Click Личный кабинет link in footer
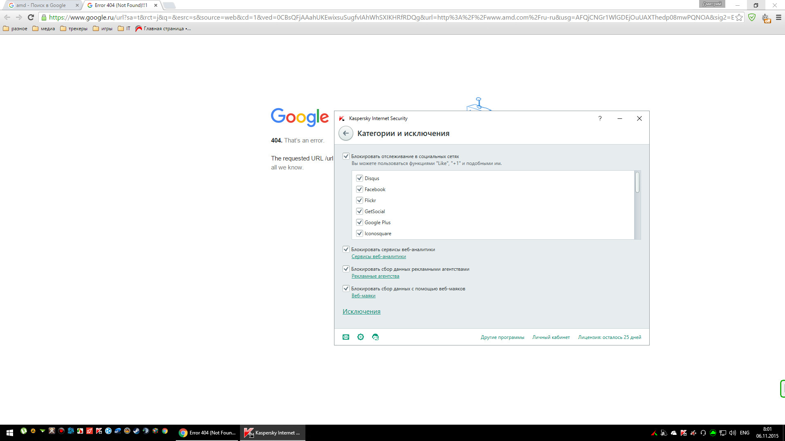 tap(551, 337)
